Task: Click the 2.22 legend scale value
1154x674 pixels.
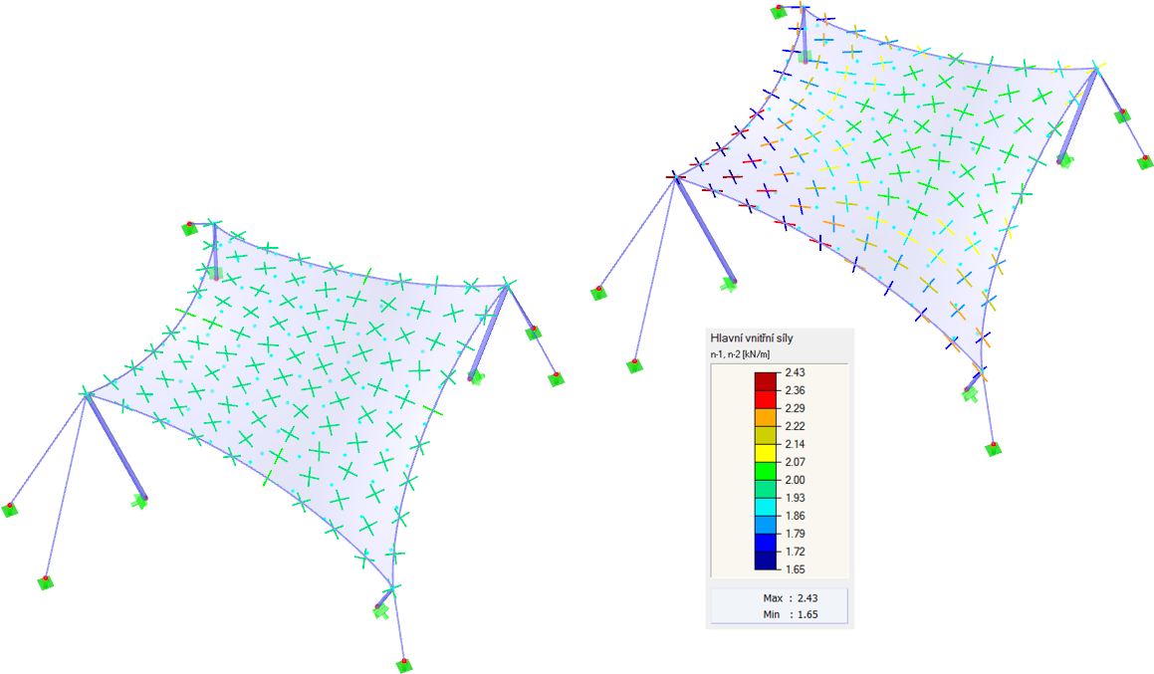Action: [x=795, y=426]
